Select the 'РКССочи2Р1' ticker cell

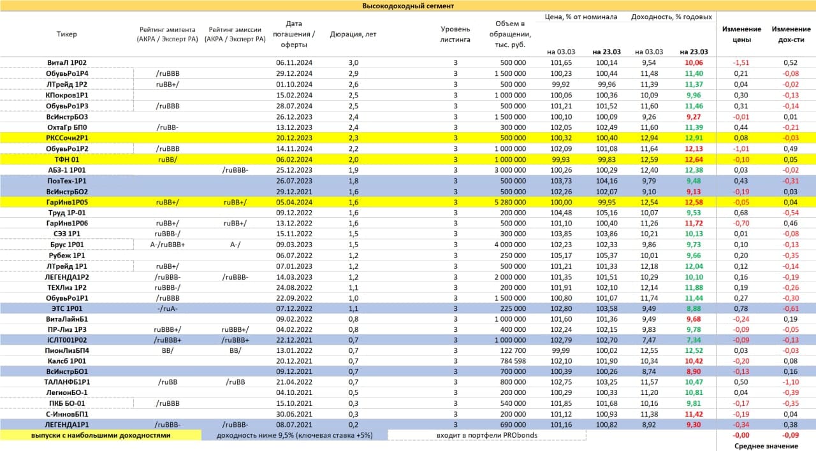(67, 138)
